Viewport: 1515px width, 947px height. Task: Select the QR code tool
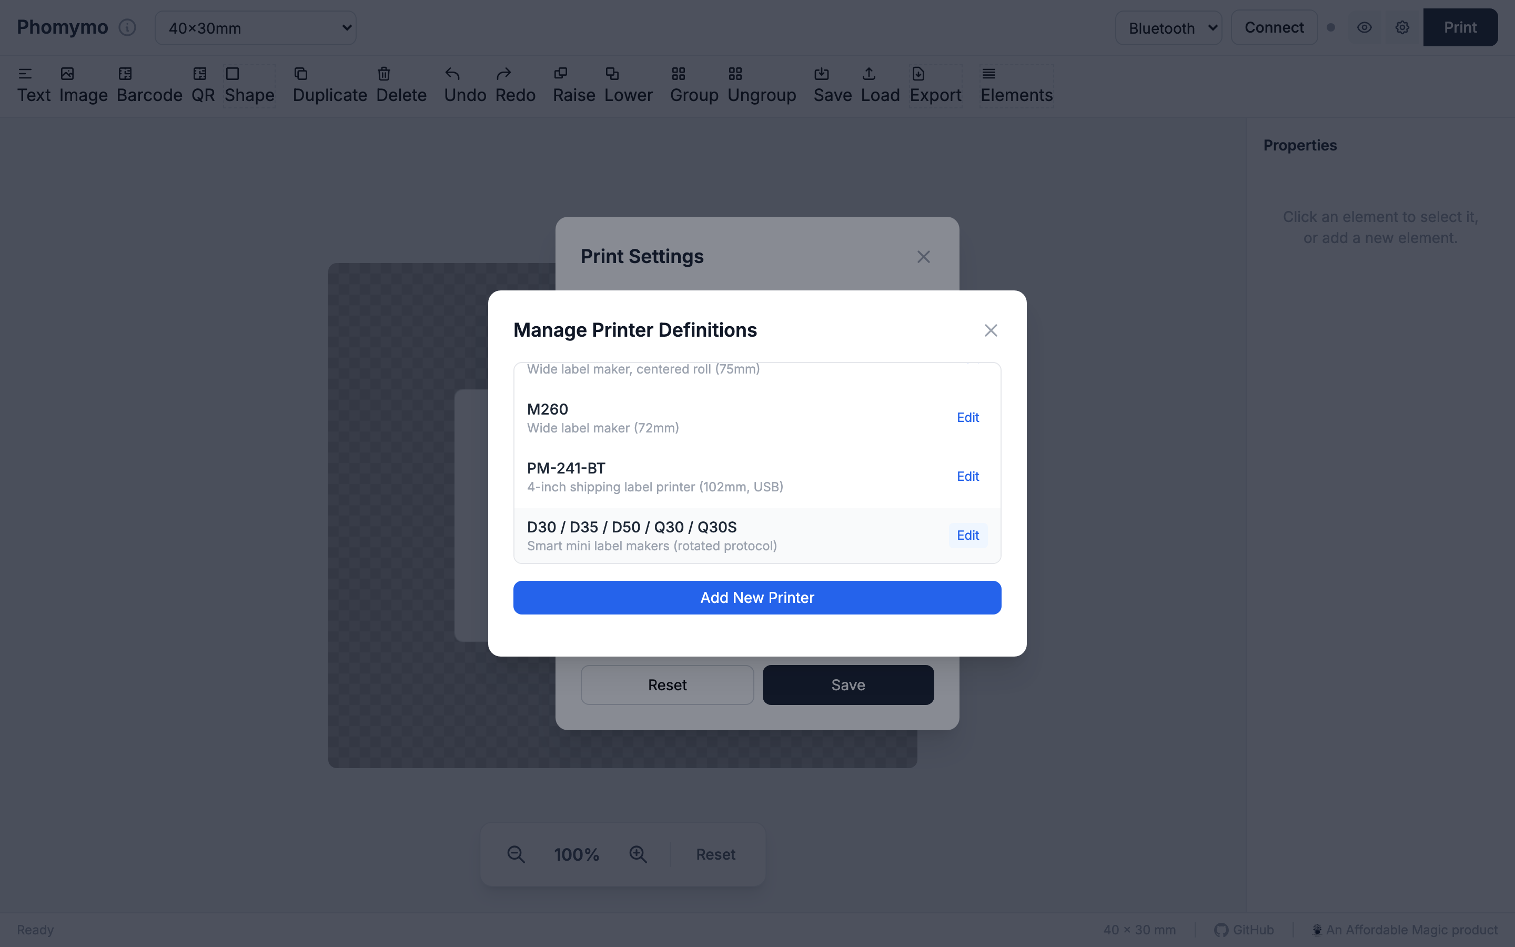click(200, 74)
